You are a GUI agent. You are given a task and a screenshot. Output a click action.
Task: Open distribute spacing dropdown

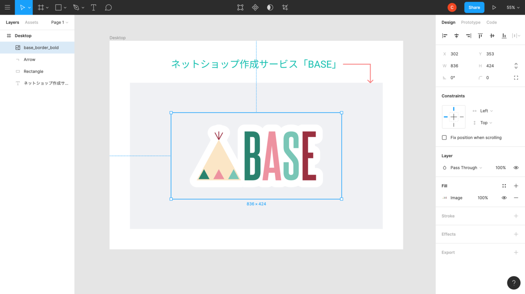pos(516,36)
